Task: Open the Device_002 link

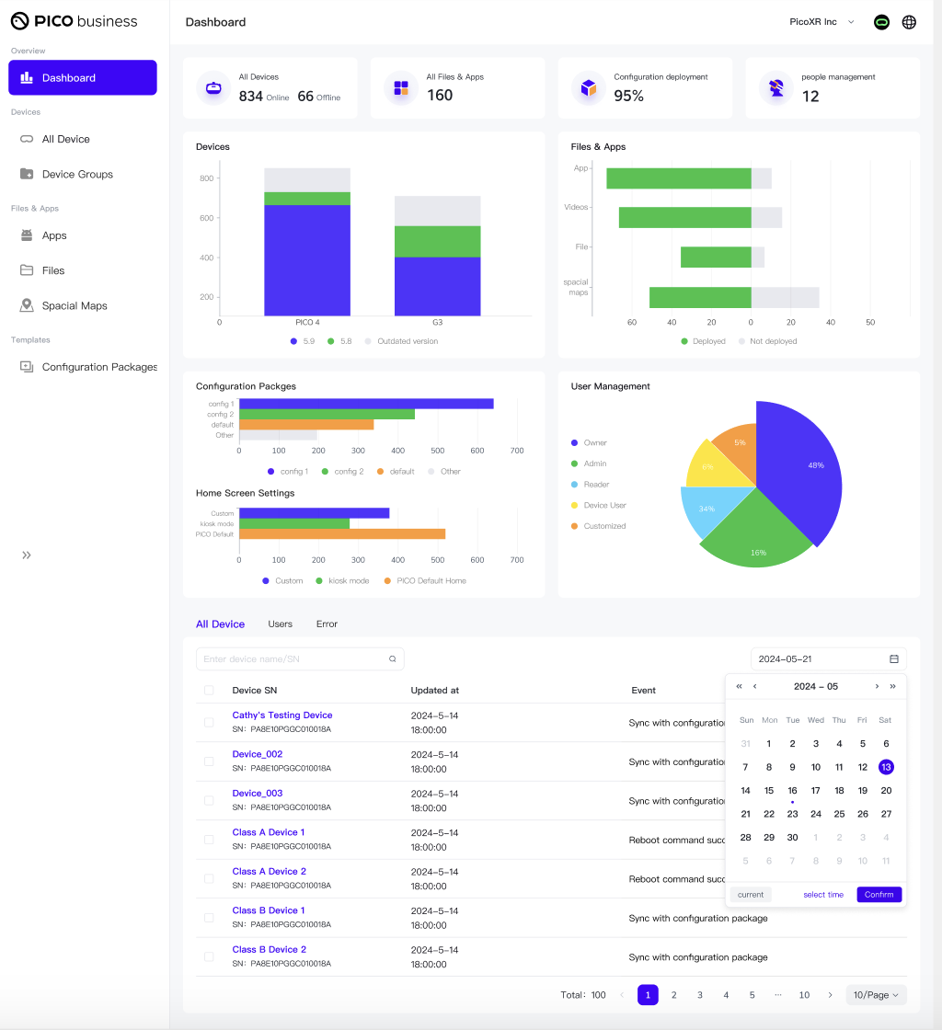Action: pyautogui.click(x=258, y=754)
